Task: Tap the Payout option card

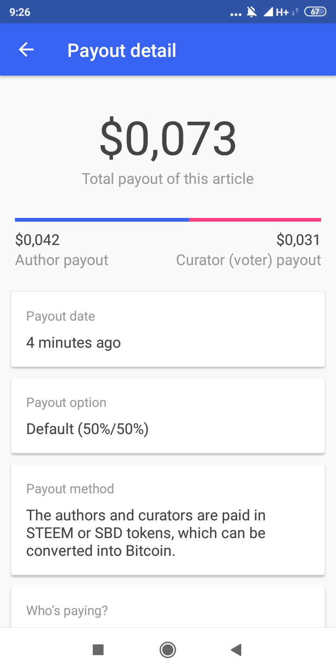Action: [168, 415]
